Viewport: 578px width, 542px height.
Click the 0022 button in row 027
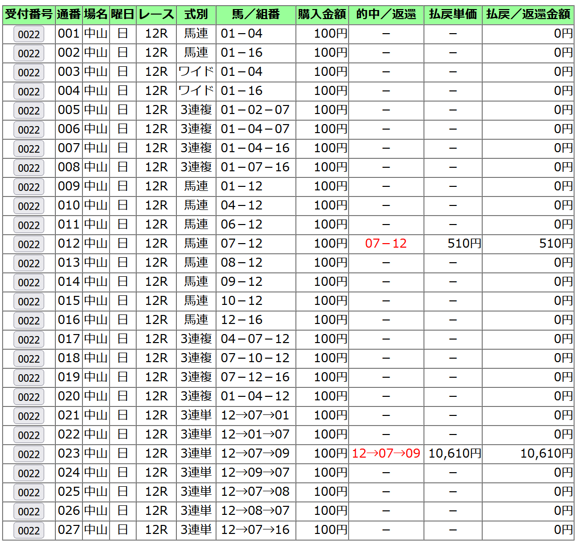tap(29, 531)
